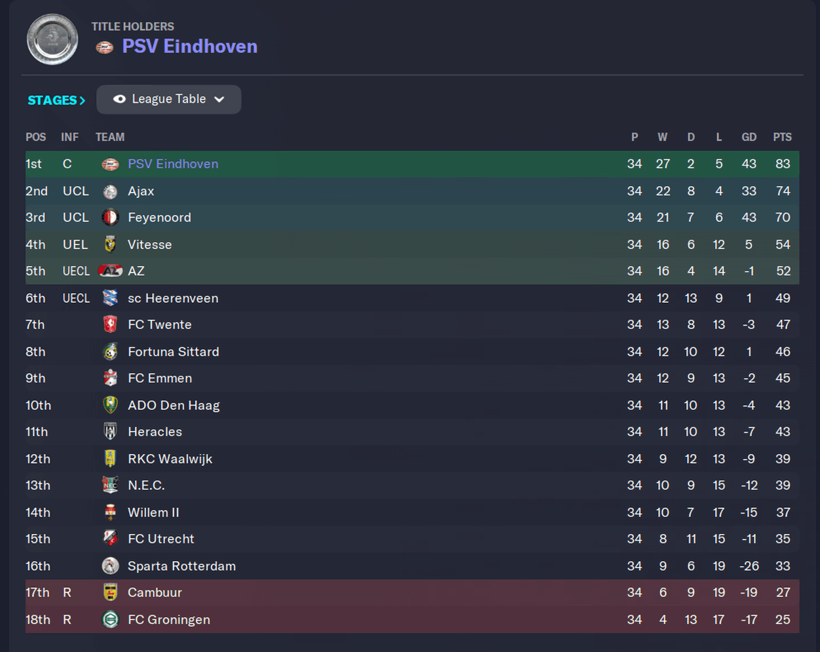This screenshot has height=652, width=820.
Task: Select the 18th place relegation row
Action: [x=412, y=619]
